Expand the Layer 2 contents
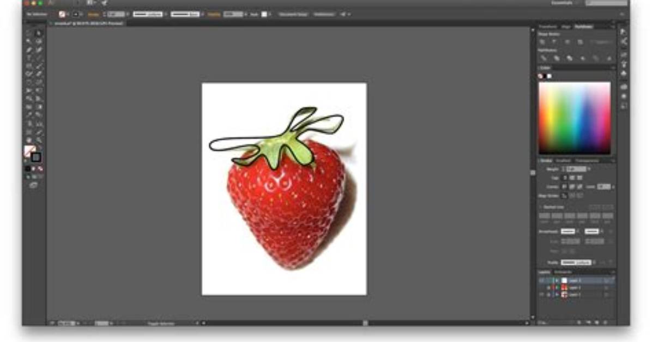 [557, 288]
